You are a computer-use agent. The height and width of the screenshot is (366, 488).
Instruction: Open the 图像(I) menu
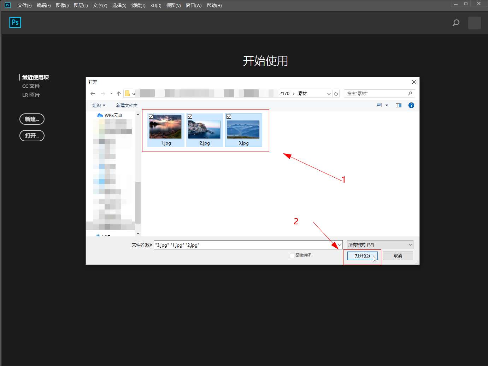click(62, 5)
